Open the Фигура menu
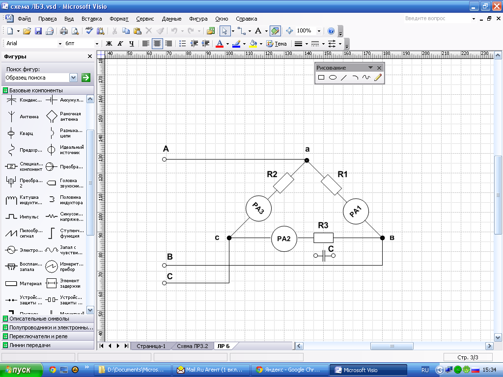Image resolution: width=503 pixels, height=377 pixels. coord(198,19)
